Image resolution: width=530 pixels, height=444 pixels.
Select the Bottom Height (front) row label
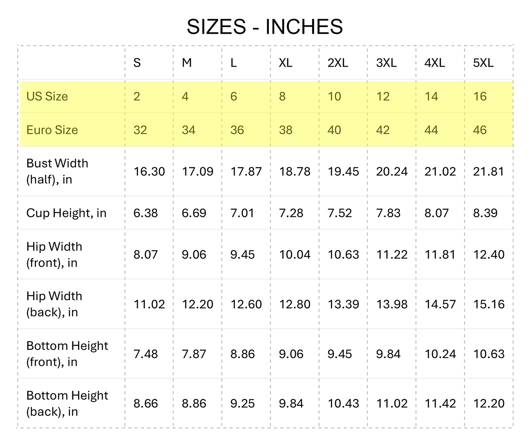click(x=67, y=354)
